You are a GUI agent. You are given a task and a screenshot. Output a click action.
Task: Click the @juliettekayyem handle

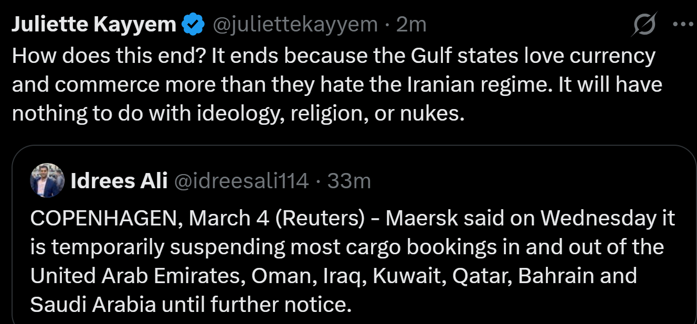pyautogui.click(x=294, y=25)
